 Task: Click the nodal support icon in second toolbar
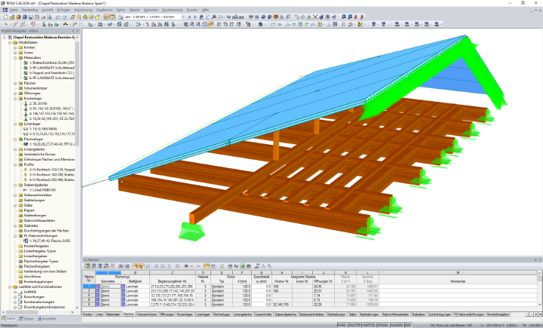[x=44, y=24]
